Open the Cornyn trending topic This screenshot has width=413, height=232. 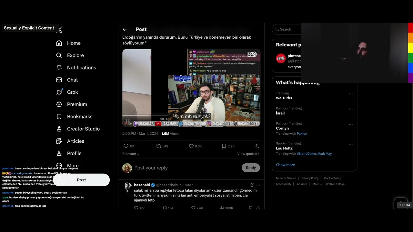click(282, 128)
